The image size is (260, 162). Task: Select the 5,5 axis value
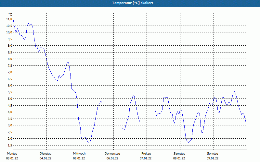(10, 92)
